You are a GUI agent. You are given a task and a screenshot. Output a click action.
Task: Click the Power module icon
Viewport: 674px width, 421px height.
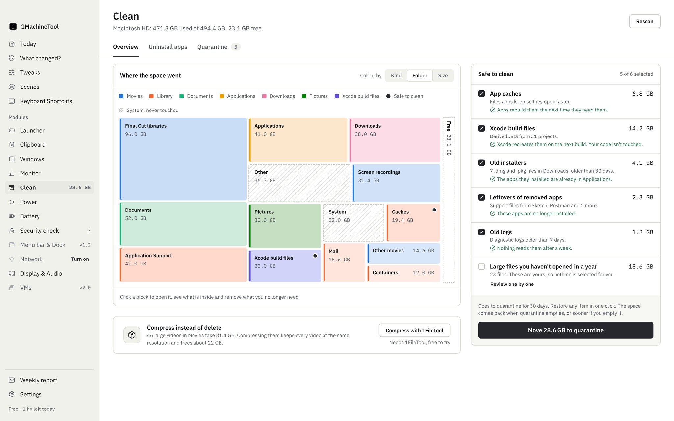click(x=12, y=202)
